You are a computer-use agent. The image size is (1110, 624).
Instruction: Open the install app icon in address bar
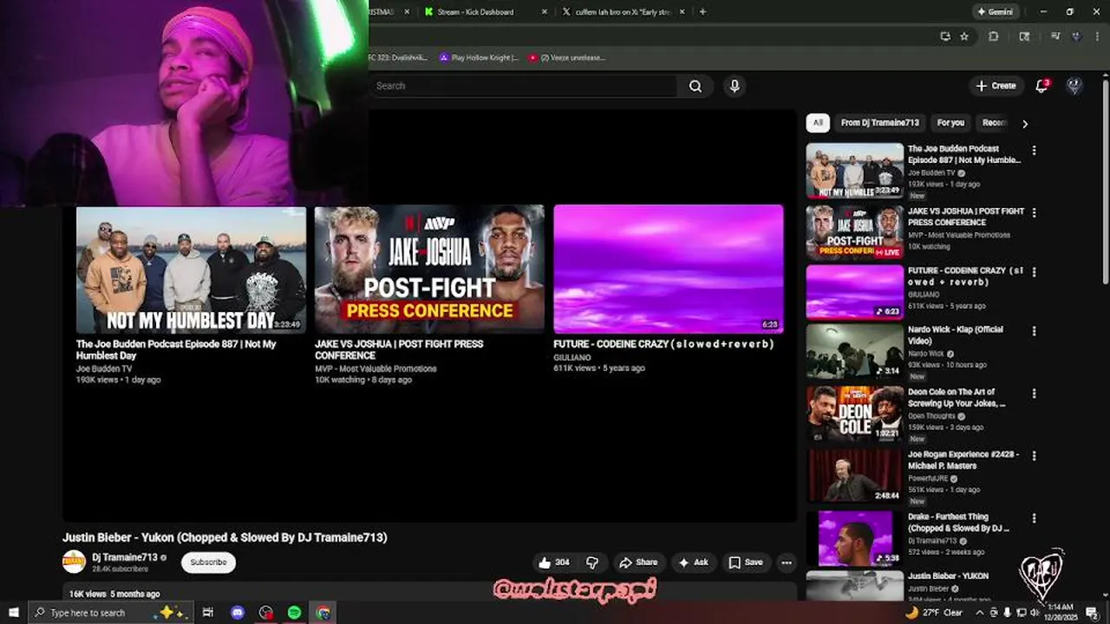[x=944, y=36]
